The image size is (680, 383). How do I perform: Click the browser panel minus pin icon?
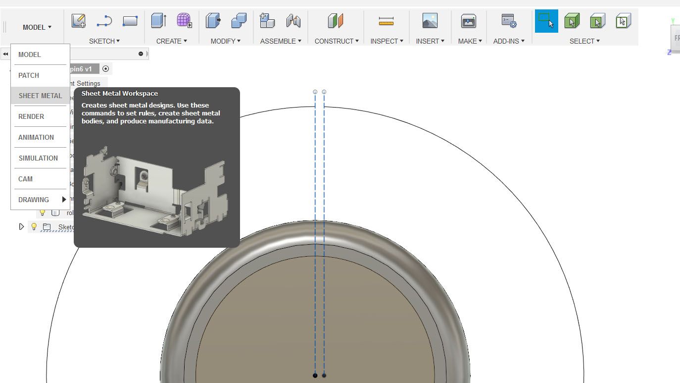(x=141, y=54)
